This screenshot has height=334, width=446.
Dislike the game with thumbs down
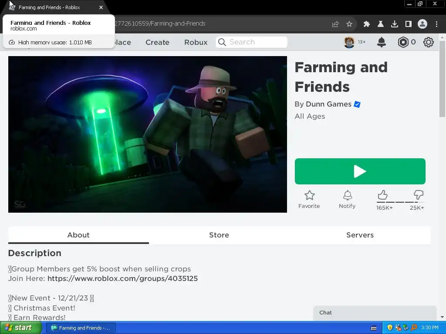(419, 195)
